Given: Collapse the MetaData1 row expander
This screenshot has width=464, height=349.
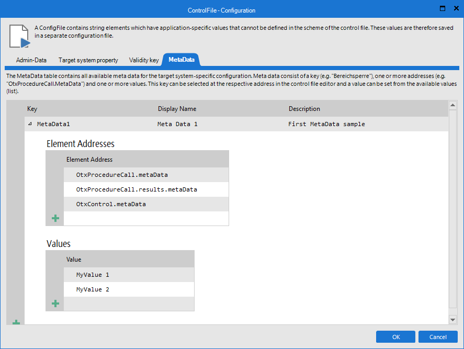Looking at the screenshot, I should pos(30,124).
